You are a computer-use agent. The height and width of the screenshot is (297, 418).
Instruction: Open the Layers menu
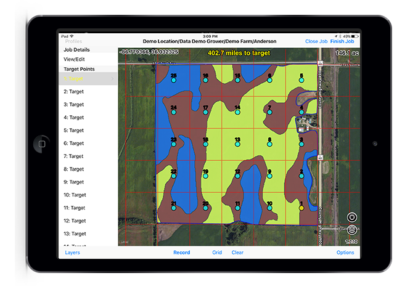pyautogui.click(x=72, y=253)
